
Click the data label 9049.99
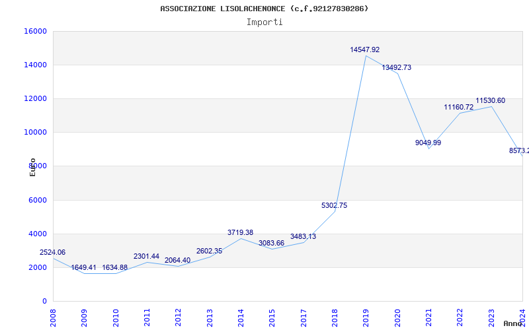tap(428, 143)
